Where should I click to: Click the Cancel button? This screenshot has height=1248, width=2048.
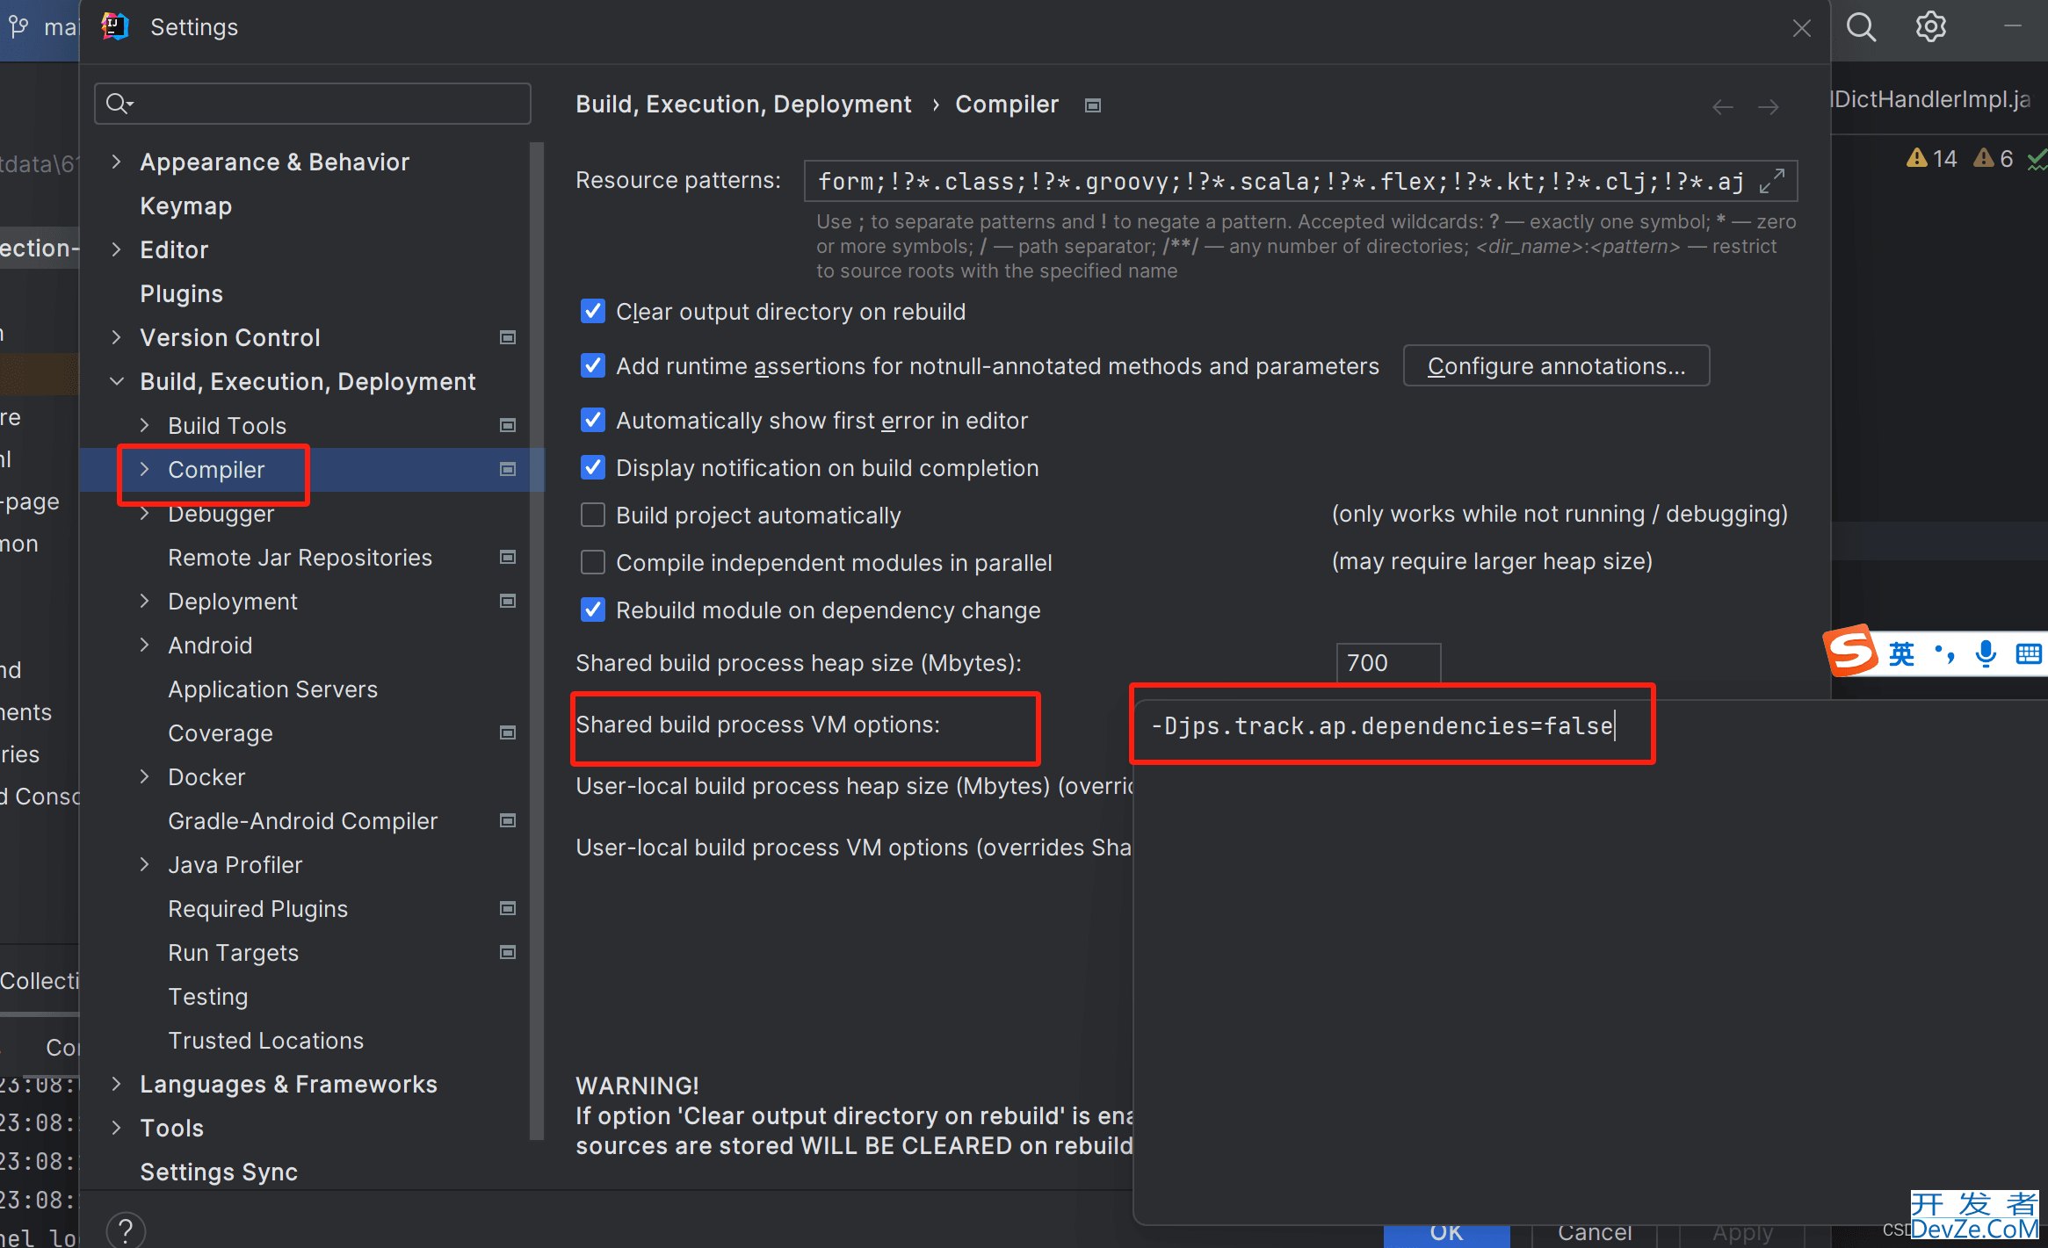[1595, 1233]
